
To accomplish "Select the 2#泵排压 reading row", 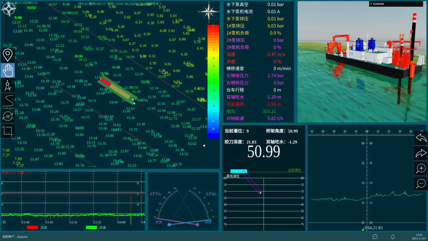I will point(258,40).
